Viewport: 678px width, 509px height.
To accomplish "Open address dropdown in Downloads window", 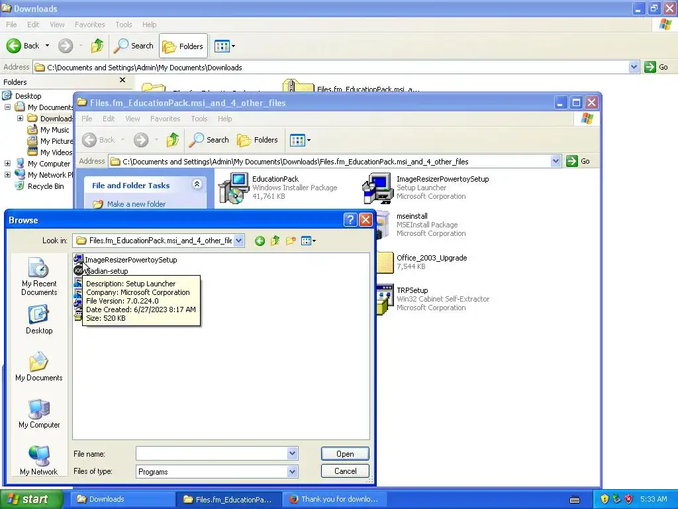I will tap(634, 67).
